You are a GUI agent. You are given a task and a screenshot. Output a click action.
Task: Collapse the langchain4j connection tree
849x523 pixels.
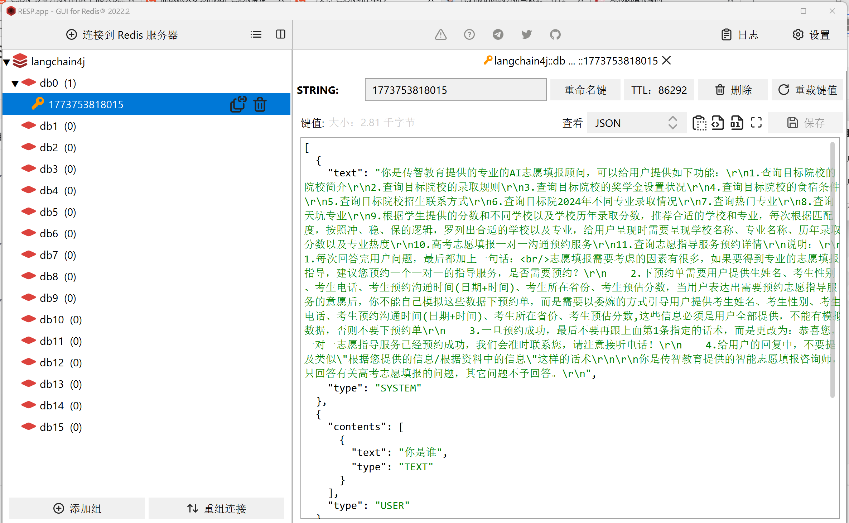(6, 62)
